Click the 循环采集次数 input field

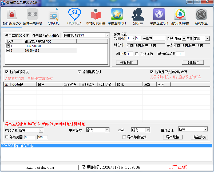pos(180,54)
